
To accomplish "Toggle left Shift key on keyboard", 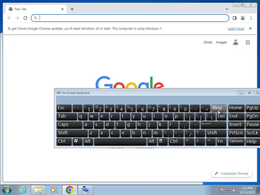I will tap(72, 134).
